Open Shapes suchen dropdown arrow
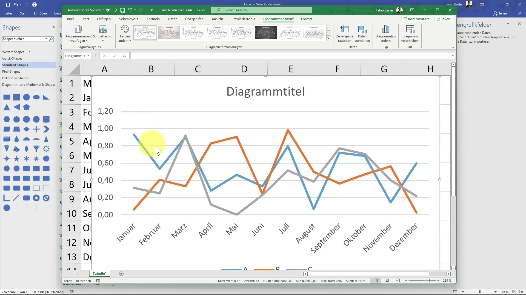The width and height of the screenshot is (526, 295). pos(46,39)
